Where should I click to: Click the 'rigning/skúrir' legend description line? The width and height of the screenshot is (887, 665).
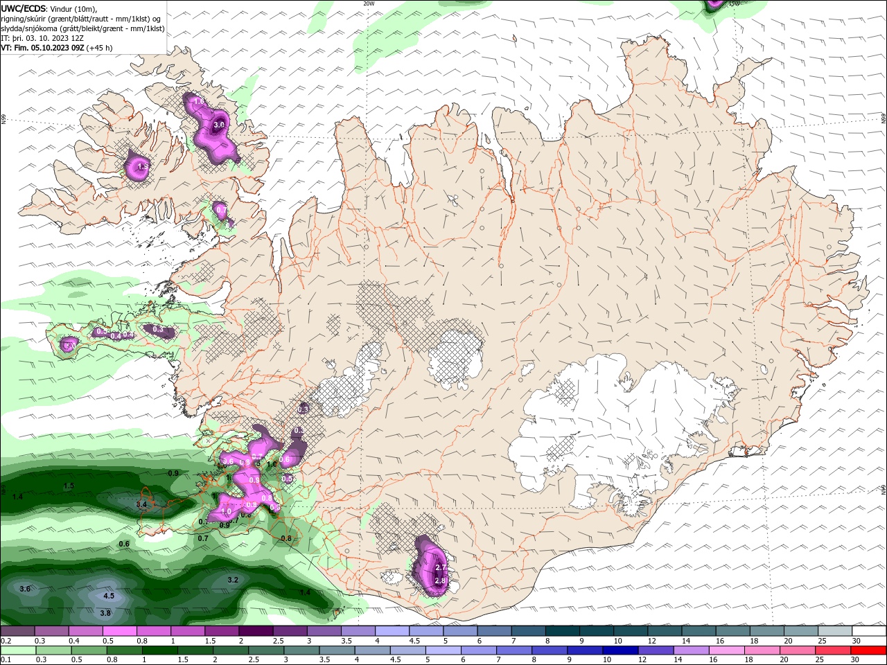coord(82,19)
